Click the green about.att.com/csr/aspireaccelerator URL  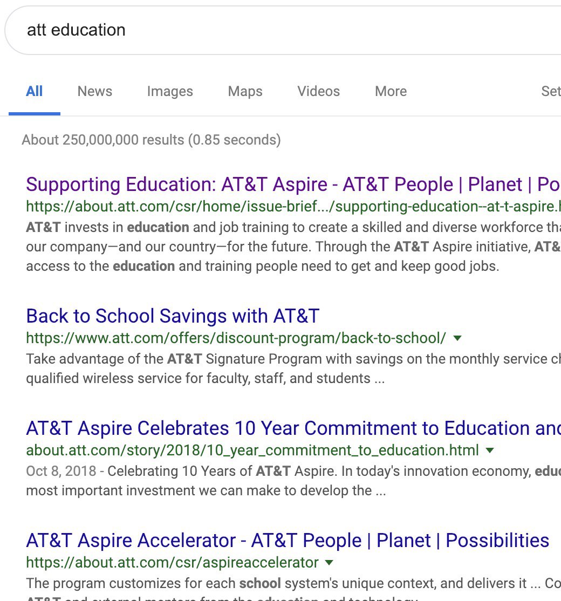172,563
